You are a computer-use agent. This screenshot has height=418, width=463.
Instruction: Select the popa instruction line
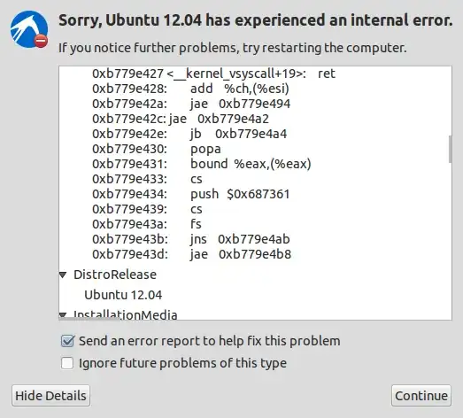click(157, 149)
